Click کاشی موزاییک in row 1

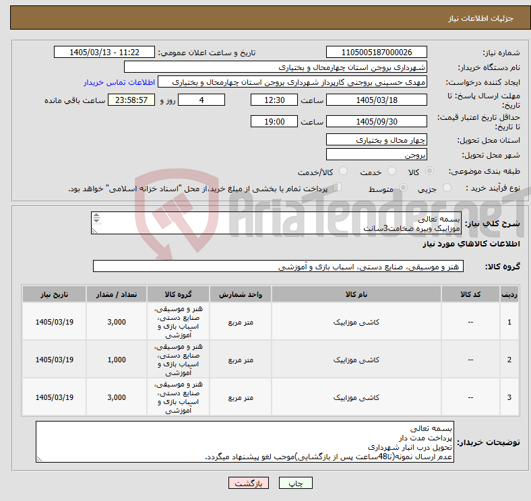click(x=356, y=322)
